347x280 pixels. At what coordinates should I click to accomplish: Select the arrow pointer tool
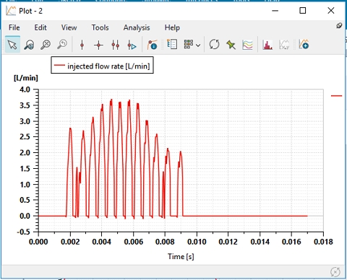click(12, 45)
